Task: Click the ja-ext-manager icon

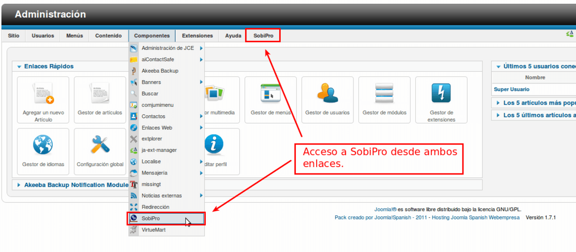Action: 134,150
